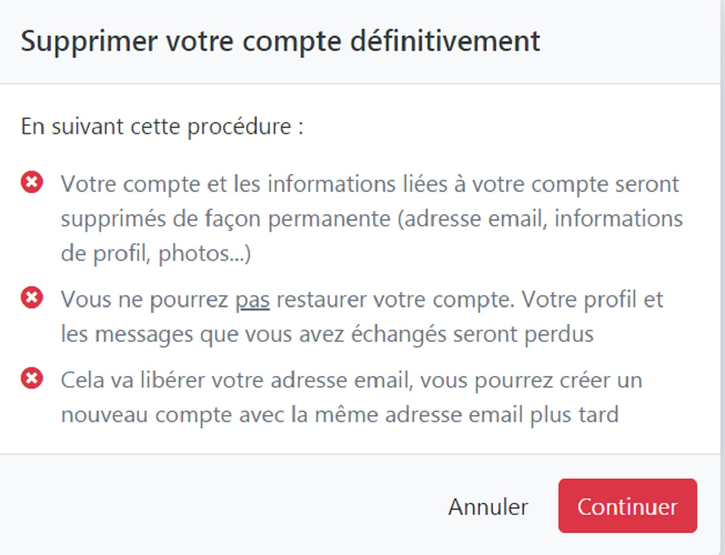Screen dimensions: 725x555
Task: Click the parenthetical text "de profil, photos...)"
Action: click(x=156, y=253)
